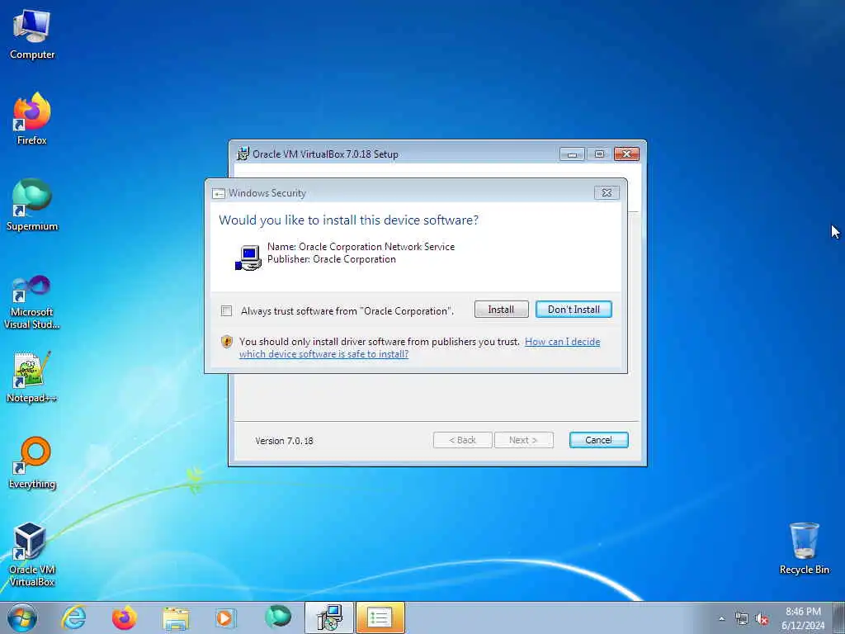Click the Name: Oracle Corporation Network Service text
This screenshot has height=634, width=845.
click(361, 247)
